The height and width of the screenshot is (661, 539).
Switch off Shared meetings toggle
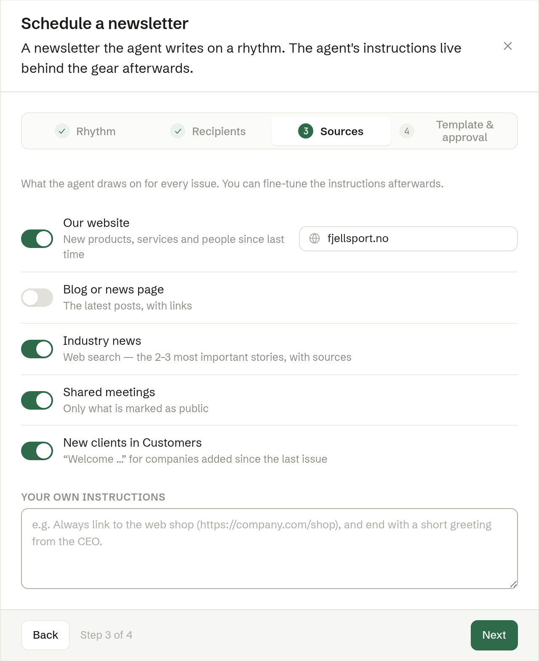37,400
